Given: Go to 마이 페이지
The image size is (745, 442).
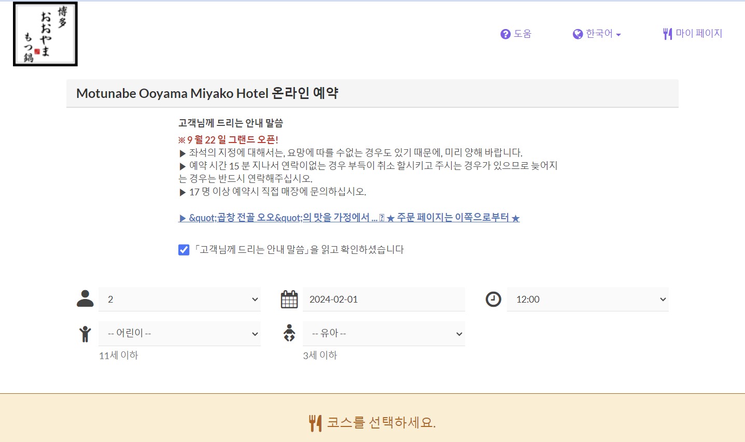Looking at the screenshot, I should pos(693,34).
